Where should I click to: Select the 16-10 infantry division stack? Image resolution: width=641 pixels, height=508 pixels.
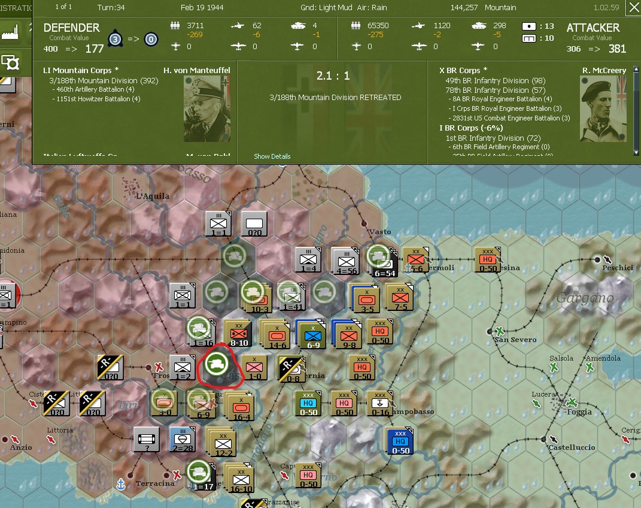coord(239,479)
